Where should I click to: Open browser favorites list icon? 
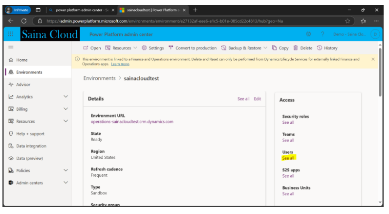click(364, 21)
